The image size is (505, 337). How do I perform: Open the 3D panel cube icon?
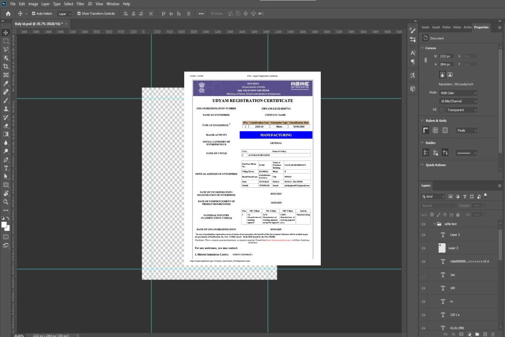pyautogui.click(x=412, y=88)
